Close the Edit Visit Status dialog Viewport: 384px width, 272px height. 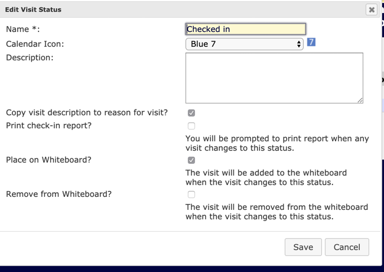tap(371, 9)
